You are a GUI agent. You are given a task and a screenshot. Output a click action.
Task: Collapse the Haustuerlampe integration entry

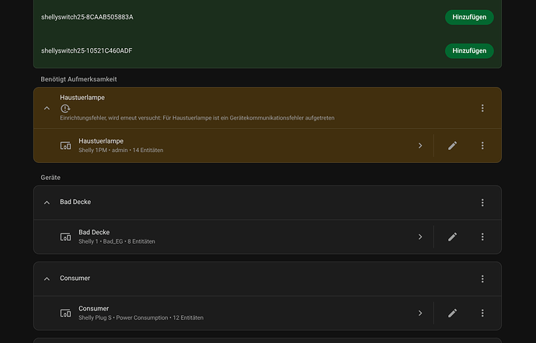tap(47, 109)
